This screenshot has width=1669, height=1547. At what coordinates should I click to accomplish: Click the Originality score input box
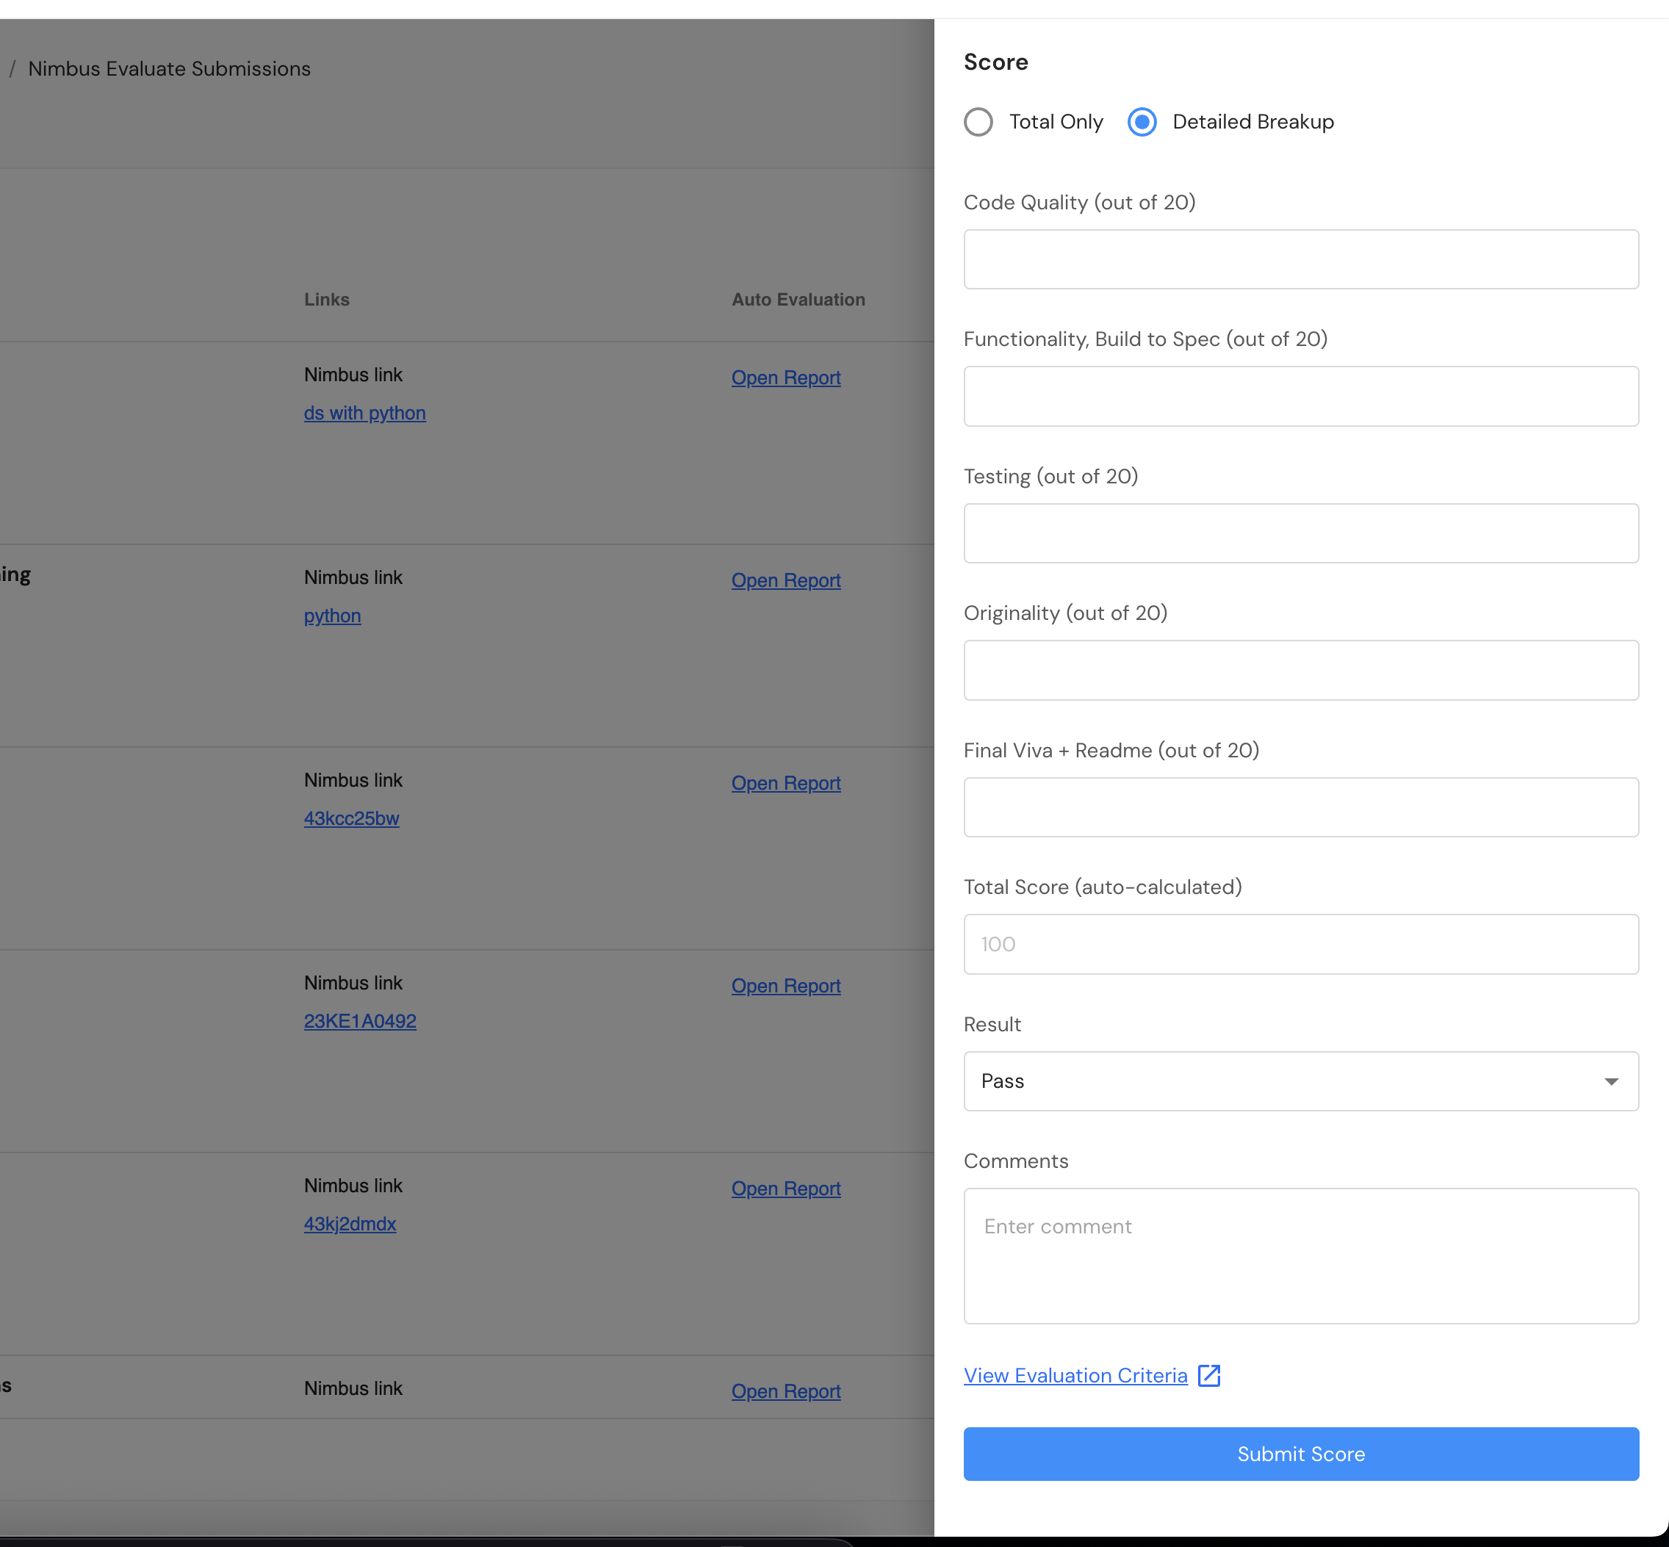click(1301, 671)
